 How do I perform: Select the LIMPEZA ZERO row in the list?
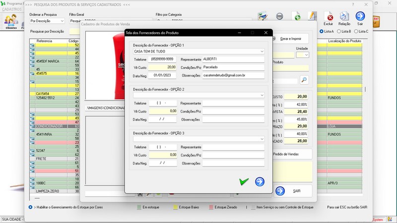tap(55, 191)
